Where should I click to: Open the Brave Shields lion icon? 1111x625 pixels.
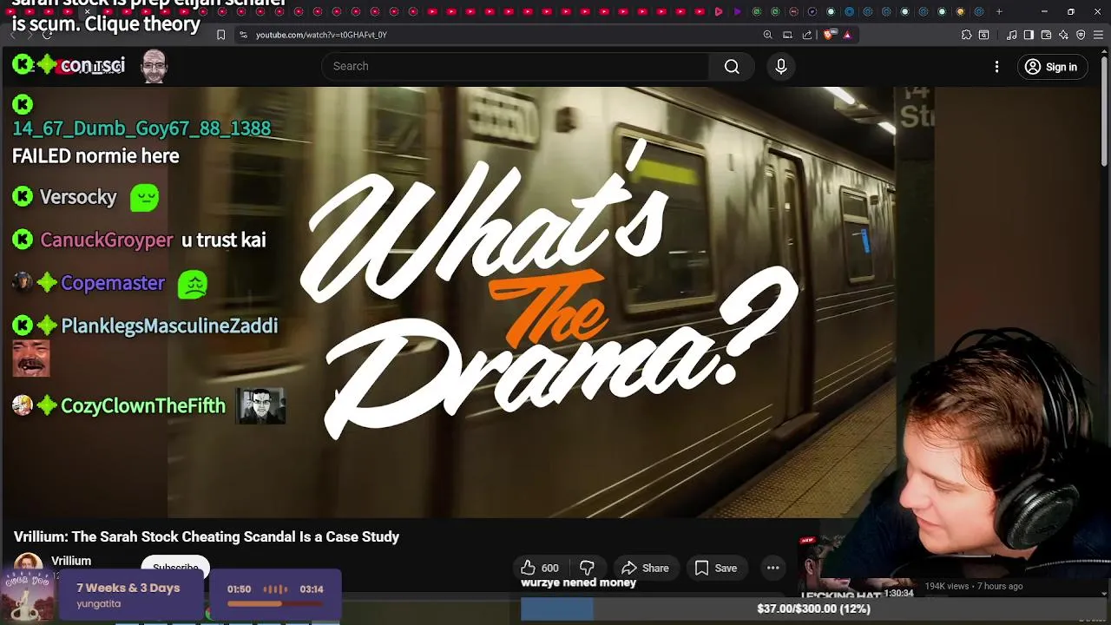pos(827,35)
